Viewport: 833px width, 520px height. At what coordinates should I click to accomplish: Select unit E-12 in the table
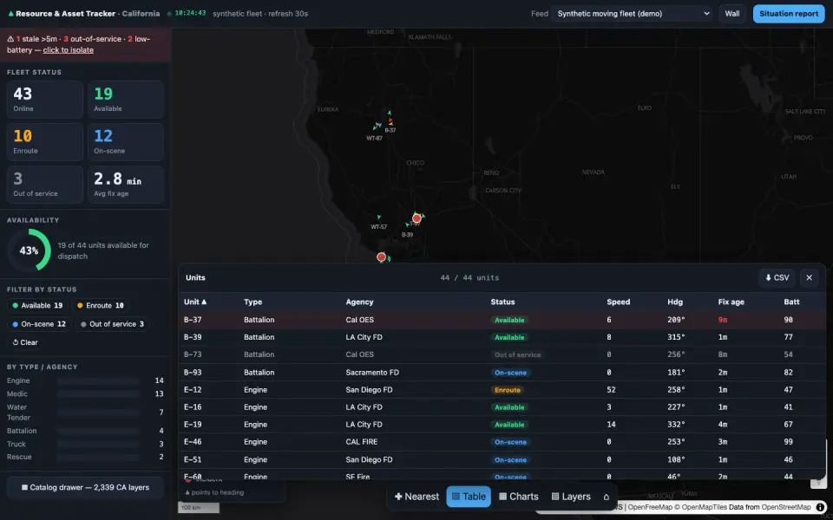coord(502,390)
